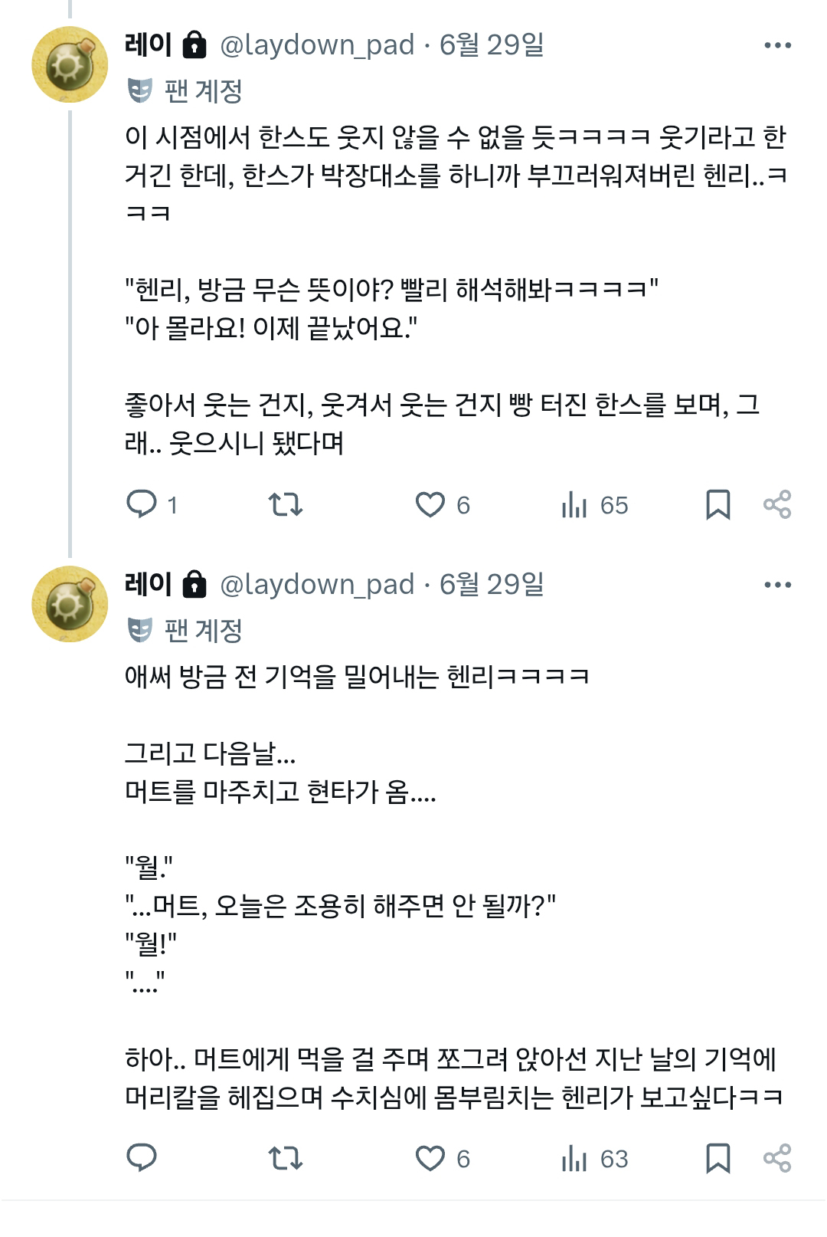
Task: Open the first tweet's profile avatar
Action: tap(70, 64)
